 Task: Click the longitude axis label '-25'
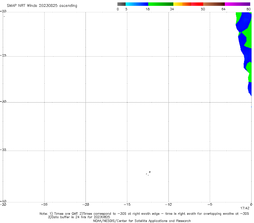(x=44, y=204)
